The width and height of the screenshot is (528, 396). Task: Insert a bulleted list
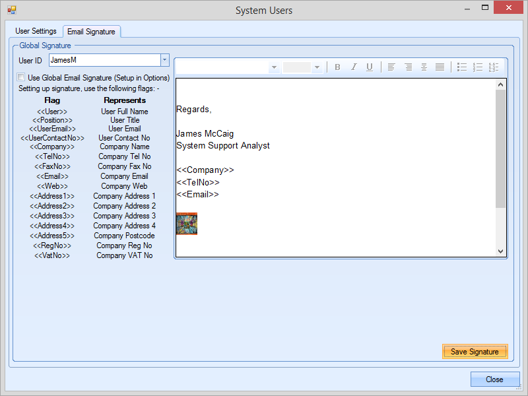tap(462, 67)
